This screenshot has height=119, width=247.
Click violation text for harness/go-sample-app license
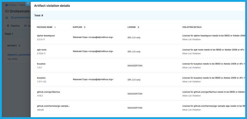pyautogui.click(x=214, y=106)
